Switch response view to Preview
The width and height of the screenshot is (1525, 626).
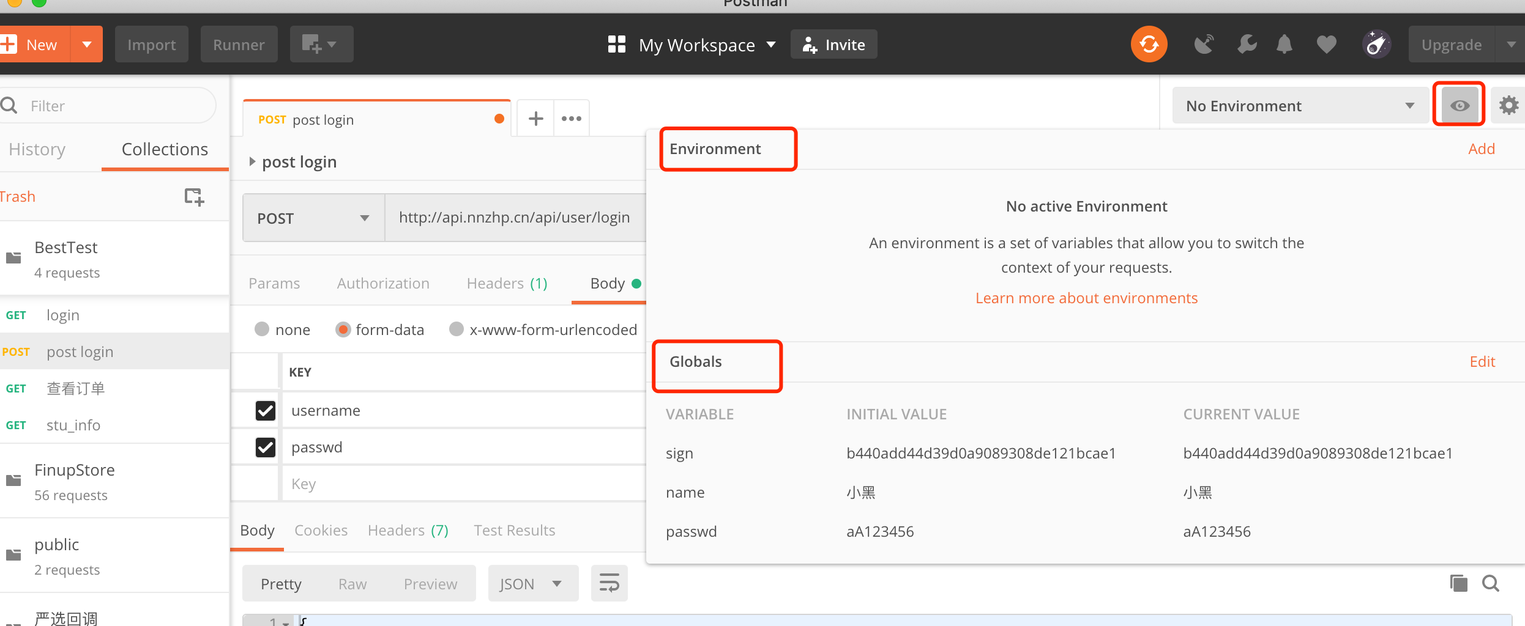click(430, 584)
